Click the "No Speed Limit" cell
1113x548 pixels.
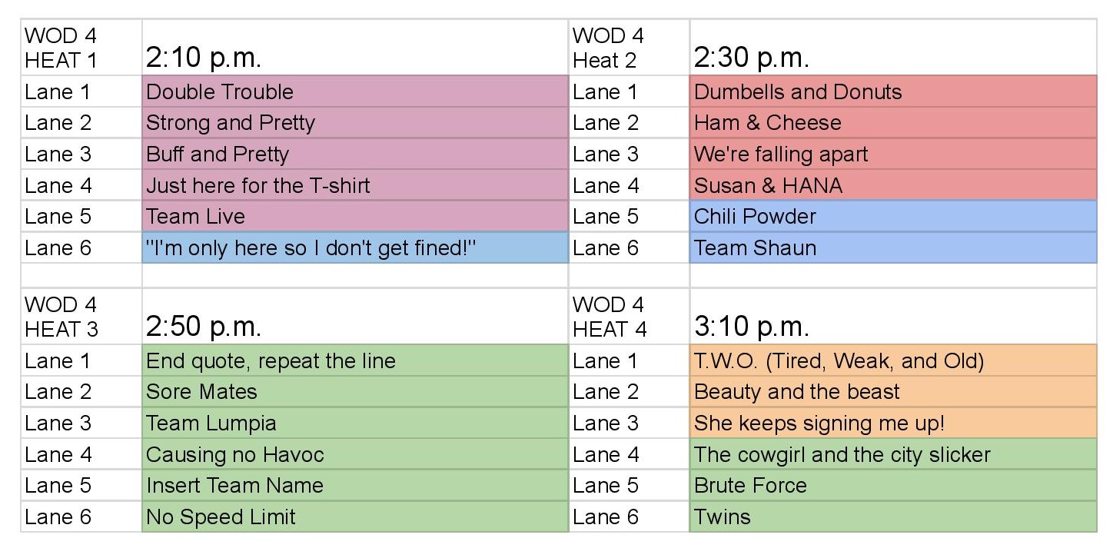coord(354,516)
